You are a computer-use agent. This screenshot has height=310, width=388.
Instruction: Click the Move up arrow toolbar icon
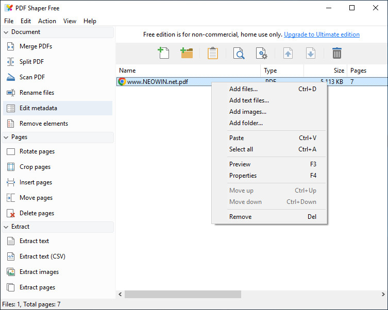point(288,53)
